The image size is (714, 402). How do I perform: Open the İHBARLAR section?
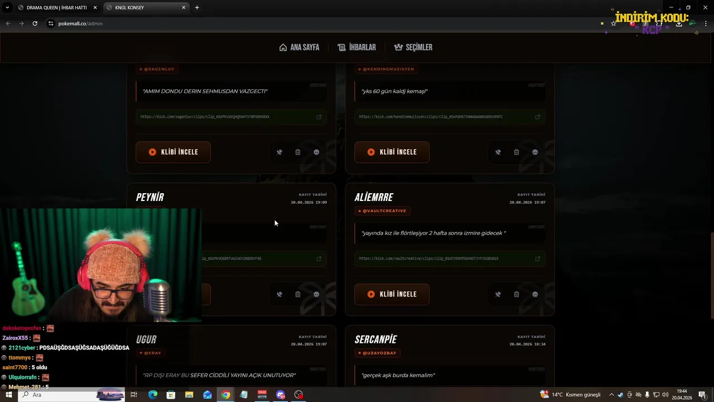point(357,47)
